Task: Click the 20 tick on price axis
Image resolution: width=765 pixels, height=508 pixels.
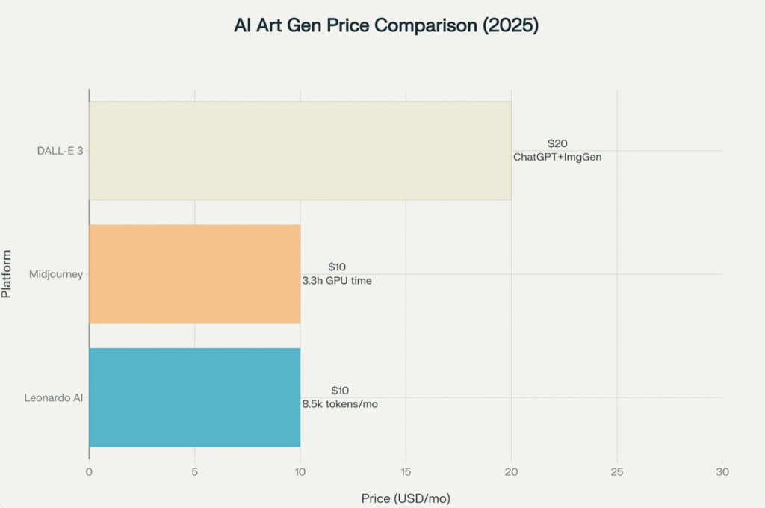Action: 511,472
